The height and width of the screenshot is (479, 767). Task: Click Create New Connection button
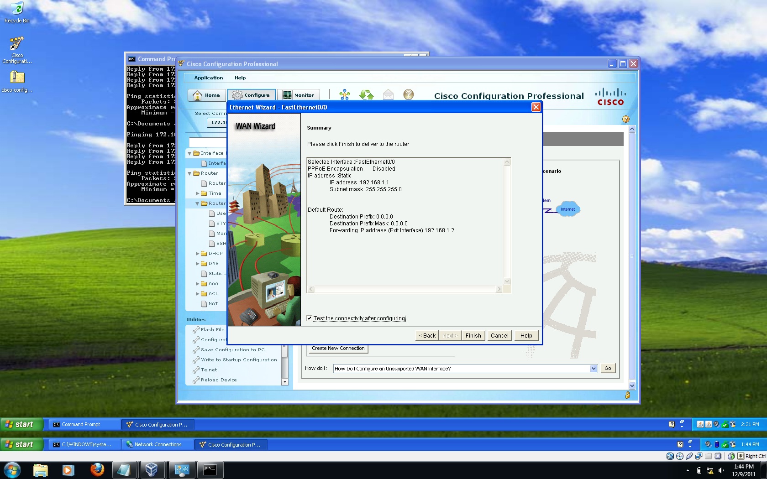[338, 349]
